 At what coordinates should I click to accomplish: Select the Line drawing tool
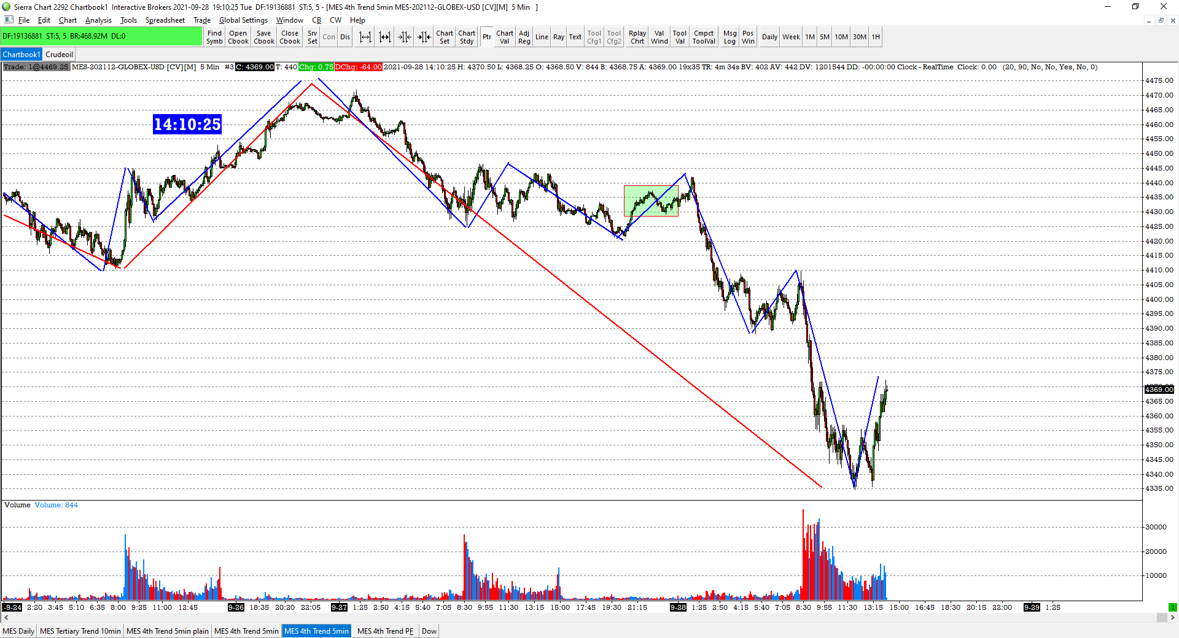[542, 37]
